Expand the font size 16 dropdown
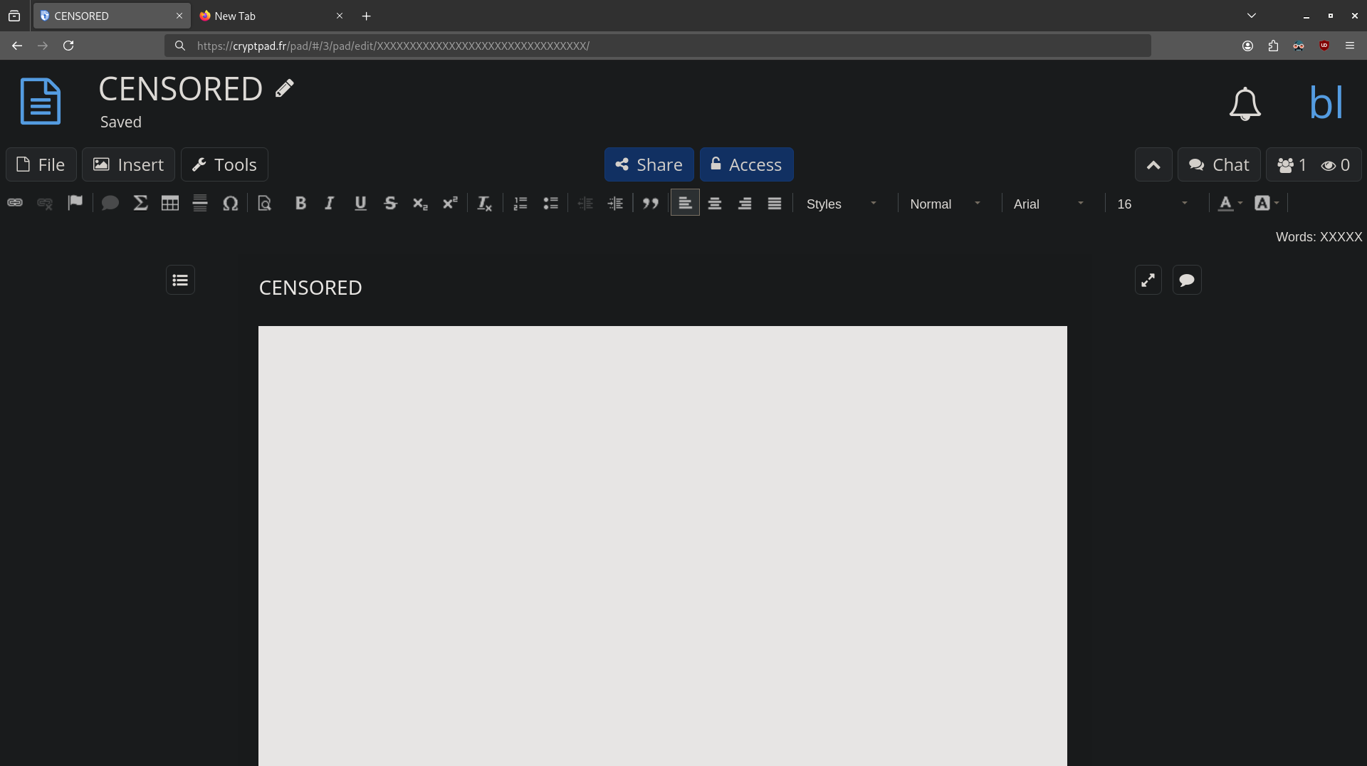Viewport: 1367px width, 766px height. pyautogui.click(x=1152, y=204)
